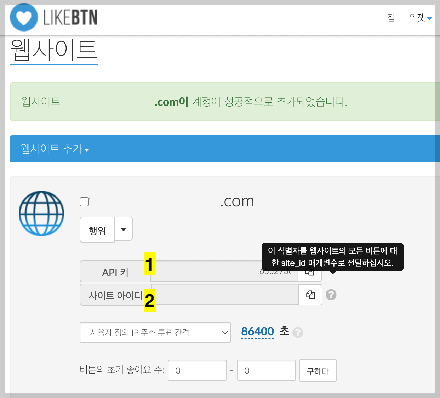Open the 위젯 menu
Image resolution: width=440 pixels, height=398 pixels.
tap(420, 18)
